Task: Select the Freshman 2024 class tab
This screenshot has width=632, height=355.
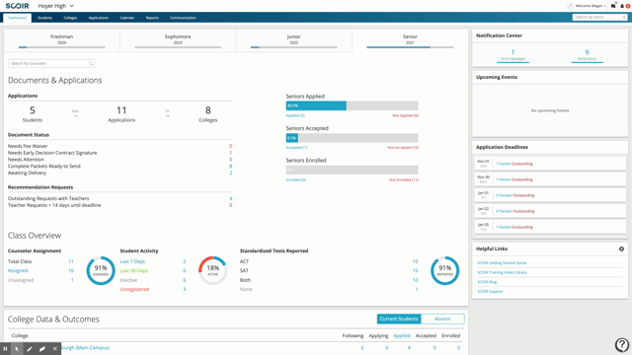Action: 61,39
